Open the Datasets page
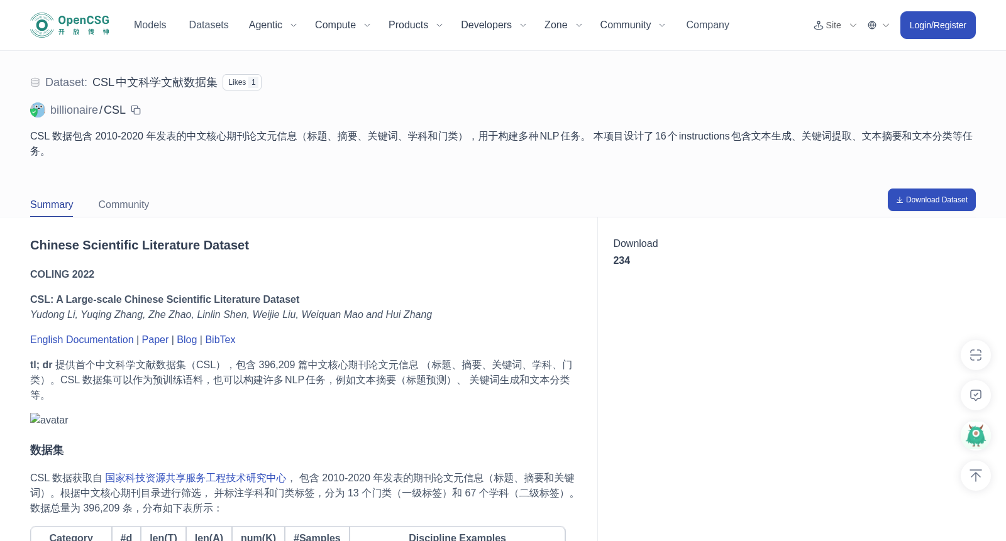1006x541 pixels. pyautogui.click(x=209, y=25)
